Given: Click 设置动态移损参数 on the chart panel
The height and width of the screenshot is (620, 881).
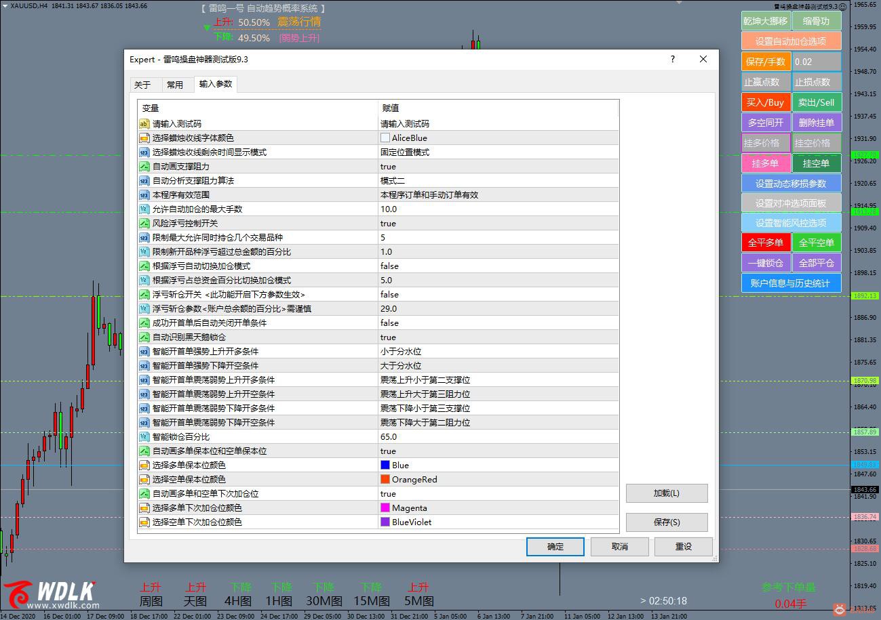Looking at the screenshot, I should pyautogui.click(x=791, y=184).
